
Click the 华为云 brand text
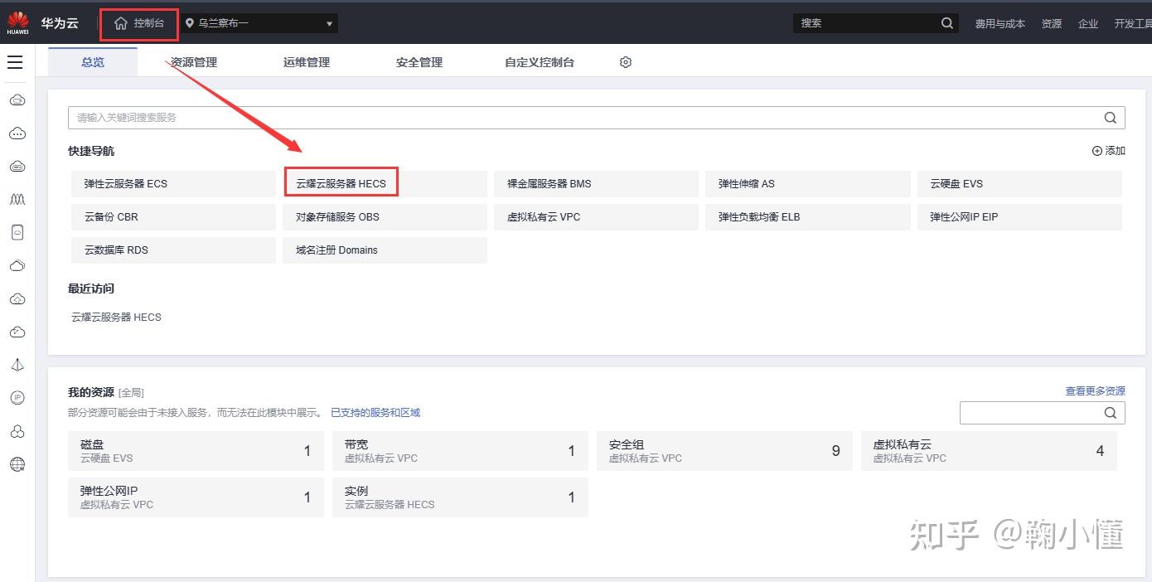click(x=60, y=23)
